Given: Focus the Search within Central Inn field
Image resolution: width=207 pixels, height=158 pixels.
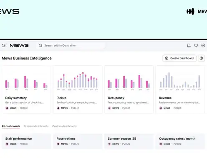Looking at the screenshot, I should tap(71, 45).
